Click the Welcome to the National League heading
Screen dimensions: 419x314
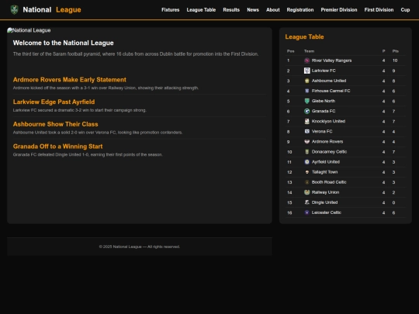[x=64, y=43]
